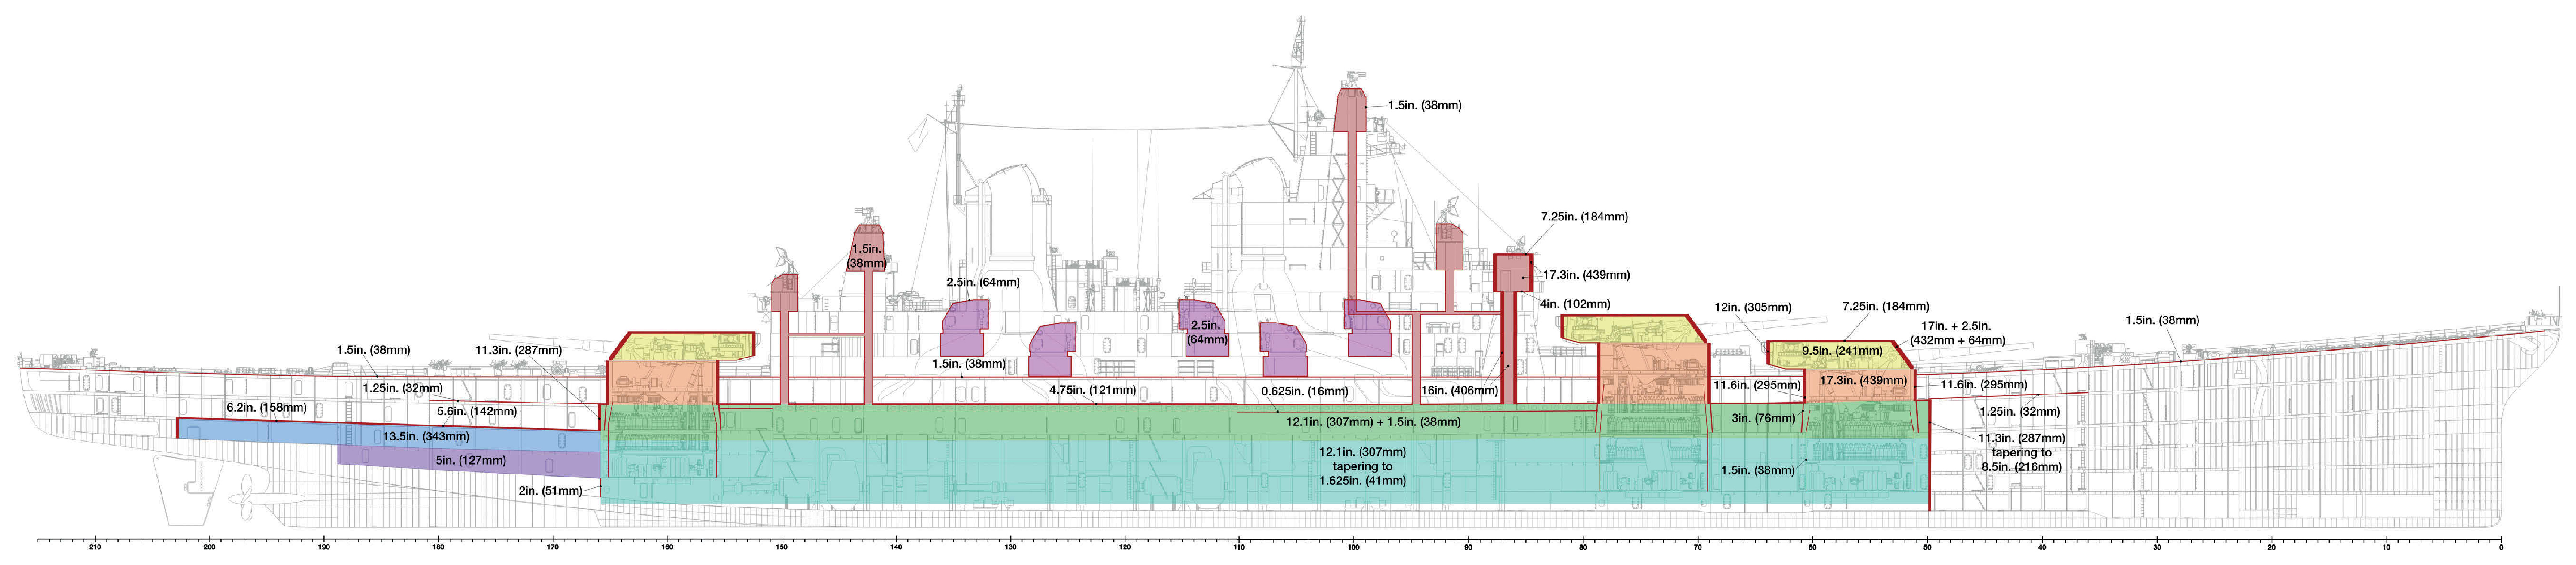Screen dimensions: 2576x565
Task: Select the 9.5in. (241mm) turret label
Action: [x=1842, y=351]
